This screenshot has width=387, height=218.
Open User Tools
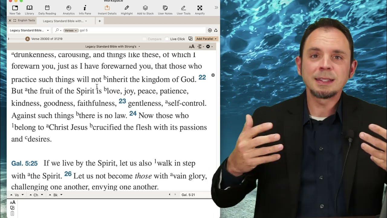click(x=184, y=10)
